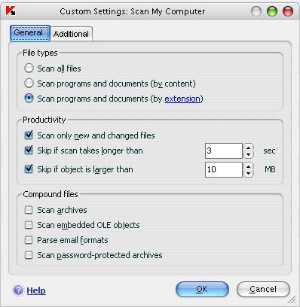The width and height of the screenshot is (300, 307).
Task: Choose Scan programs and documents by content
Action: [x=29, y=84]
